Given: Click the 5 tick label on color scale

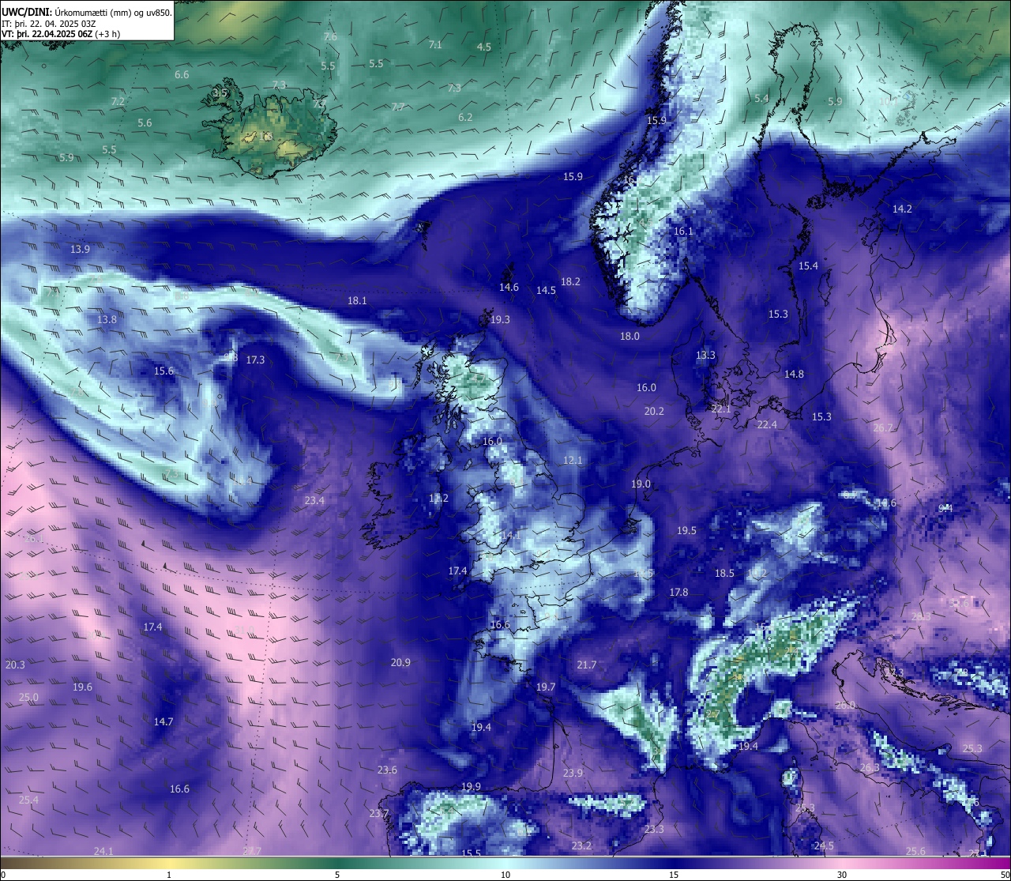Looking at the screenshot, I should (x=337, y=875).
